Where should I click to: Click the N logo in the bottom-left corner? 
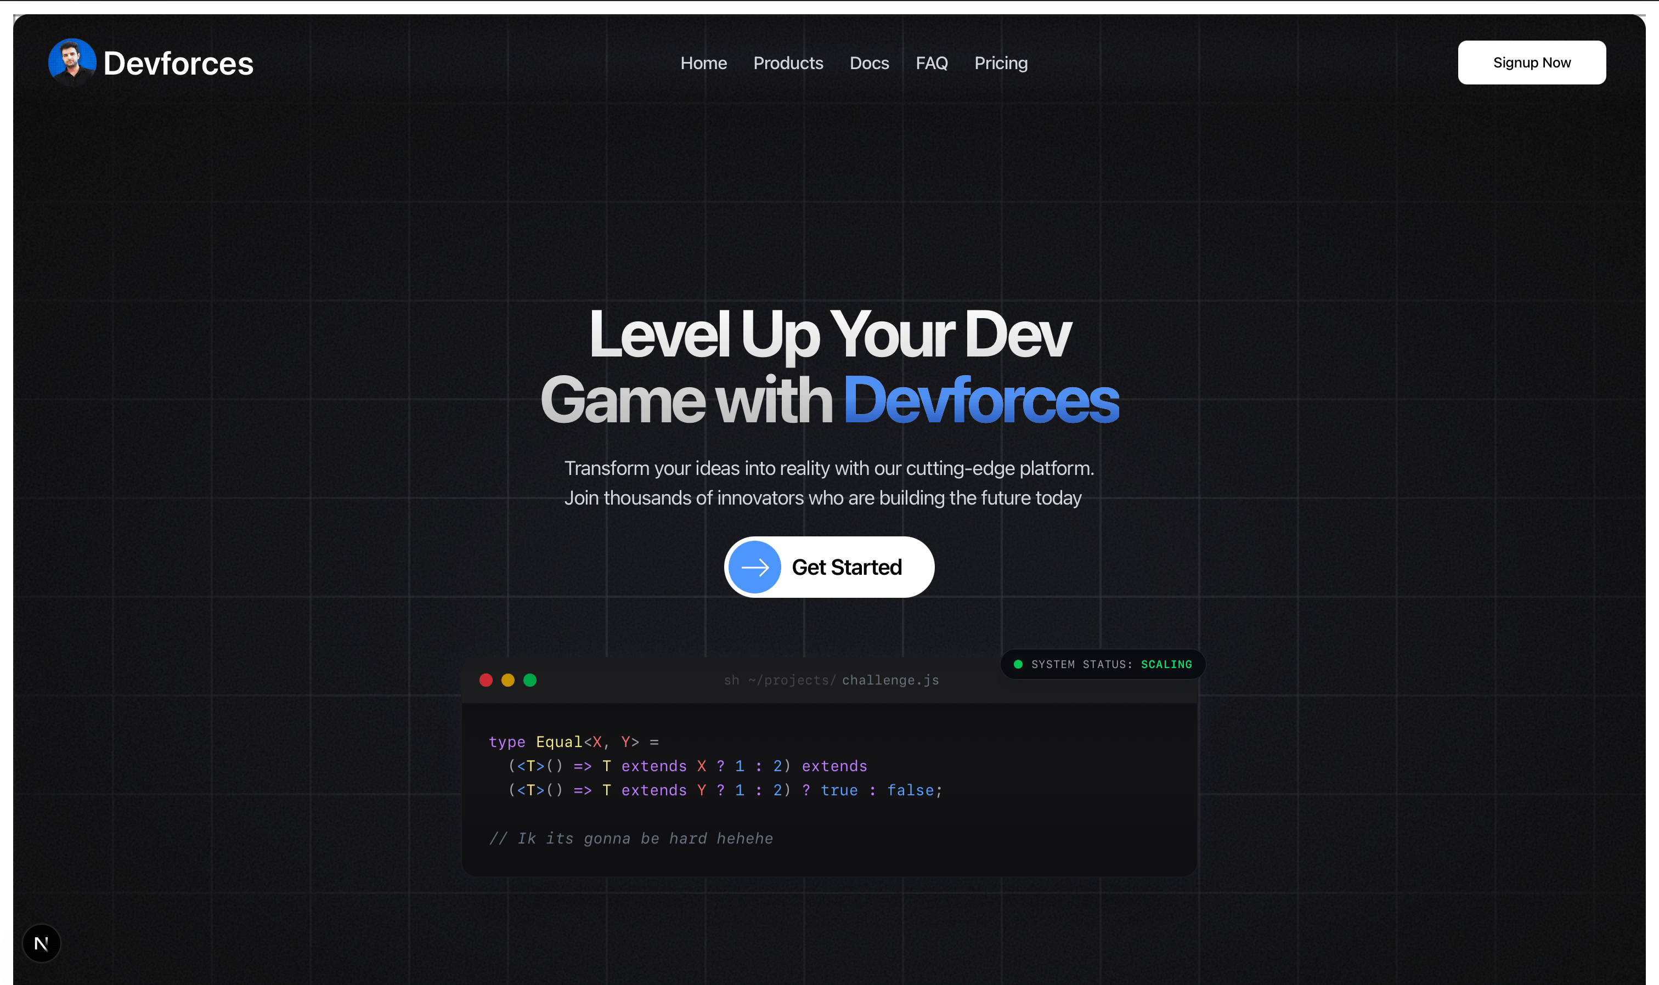coord(41,943)
